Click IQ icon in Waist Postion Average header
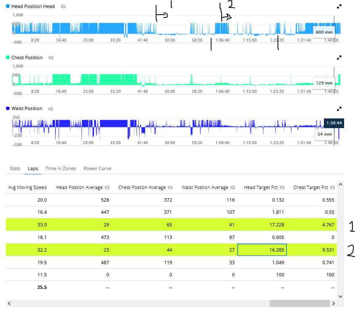 (x=232, y=187)
